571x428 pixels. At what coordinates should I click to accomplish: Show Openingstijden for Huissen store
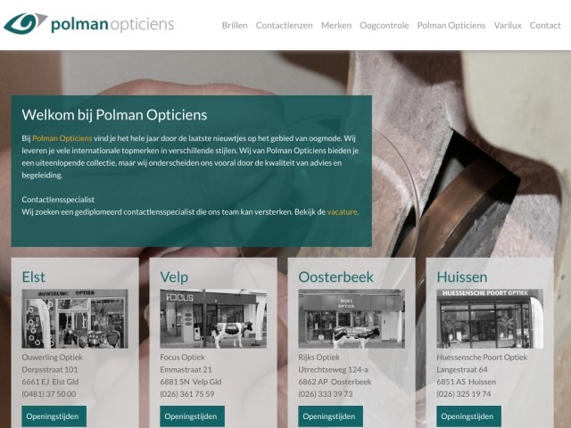coord(469,416)
